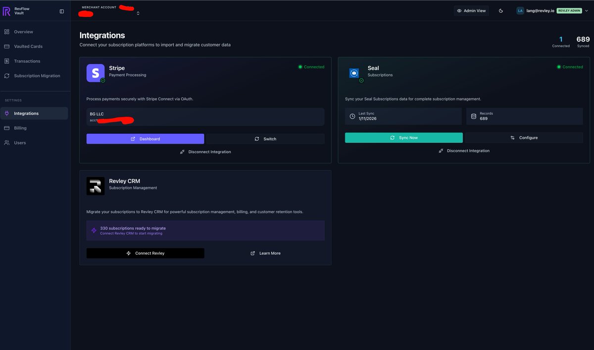Click the Records 689 value

tap(484, 119)
